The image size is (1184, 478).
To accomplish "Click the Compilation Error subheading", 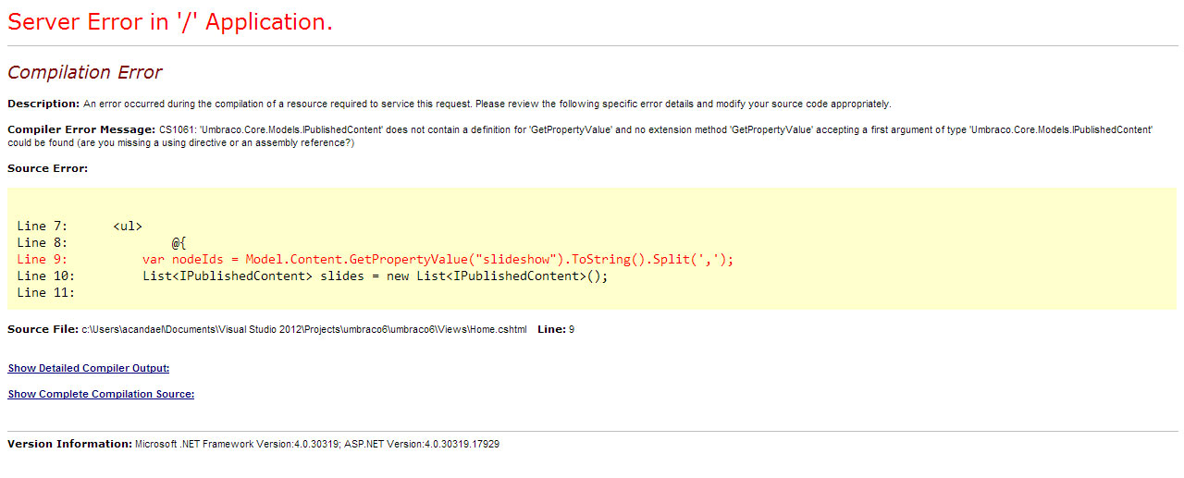I will click(x=85, y=72).
